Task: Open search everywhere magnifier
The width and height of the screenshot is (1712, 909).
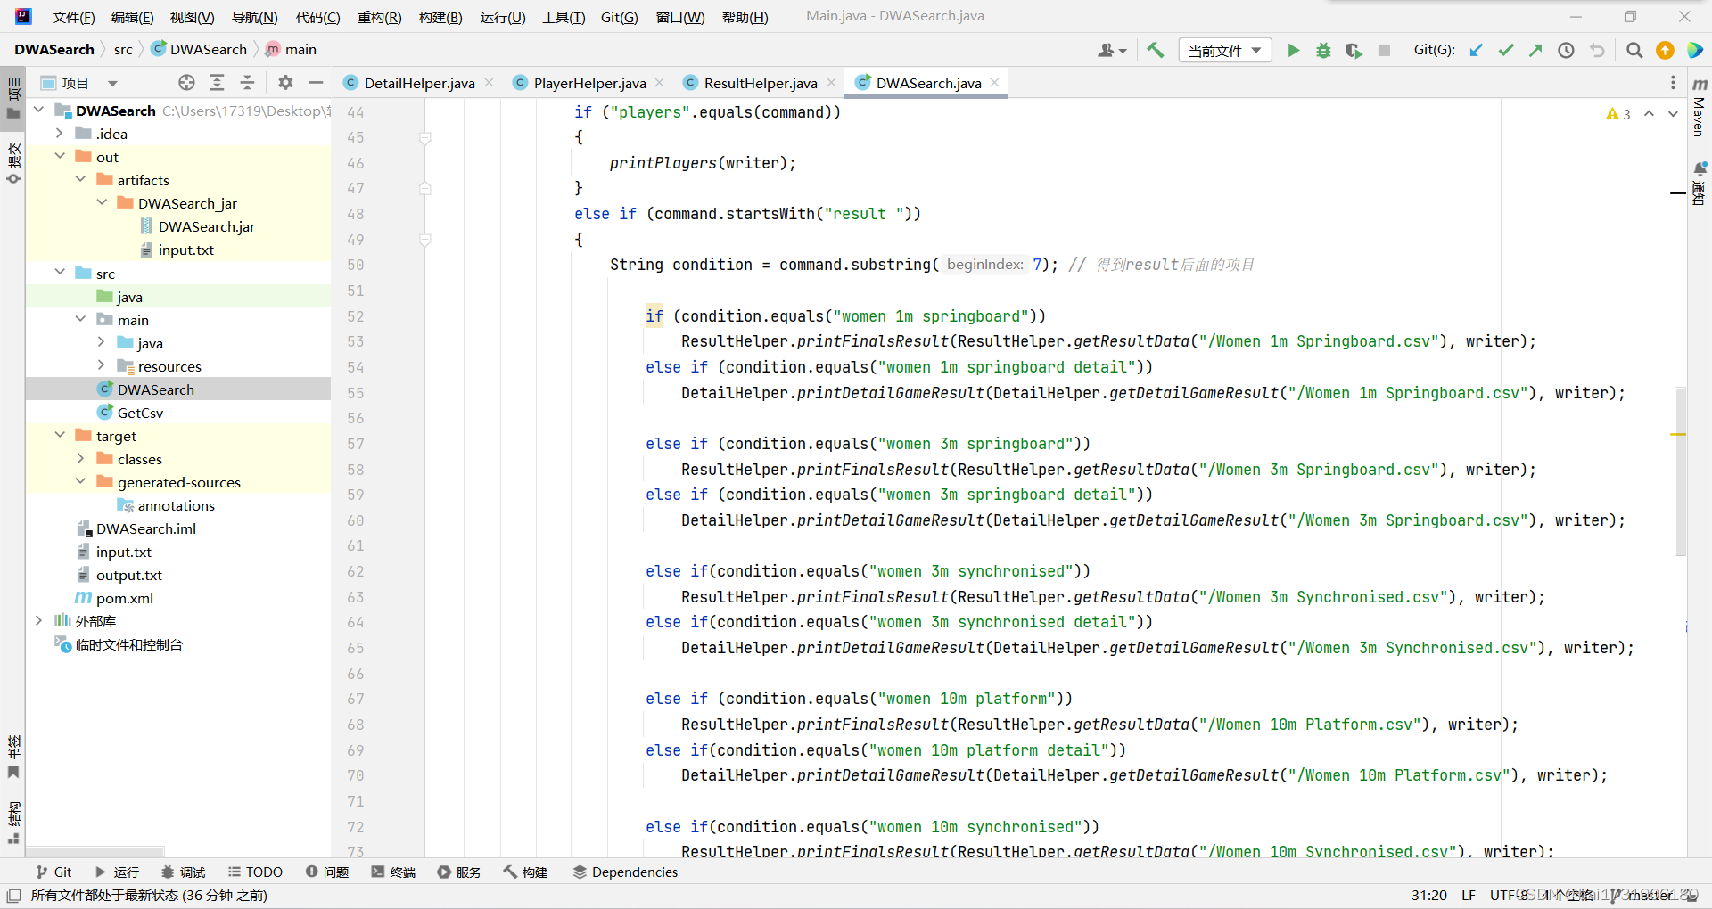Action: (1634, 51)
